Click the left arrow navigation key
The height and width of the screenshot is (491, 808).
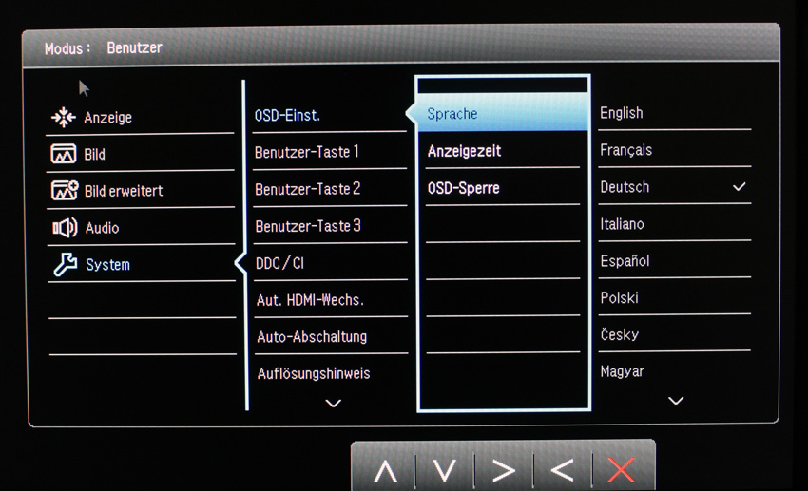coord(562,470)
